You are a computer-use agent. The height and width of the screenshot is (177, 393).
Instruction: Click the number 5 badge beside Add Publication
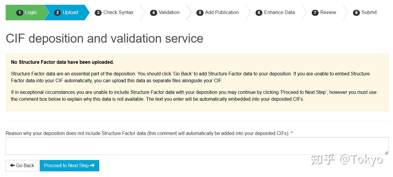(200, 13)
